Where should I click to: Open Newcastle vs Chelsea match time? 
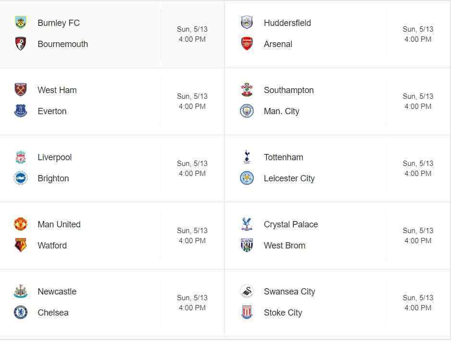click(192, 308)
